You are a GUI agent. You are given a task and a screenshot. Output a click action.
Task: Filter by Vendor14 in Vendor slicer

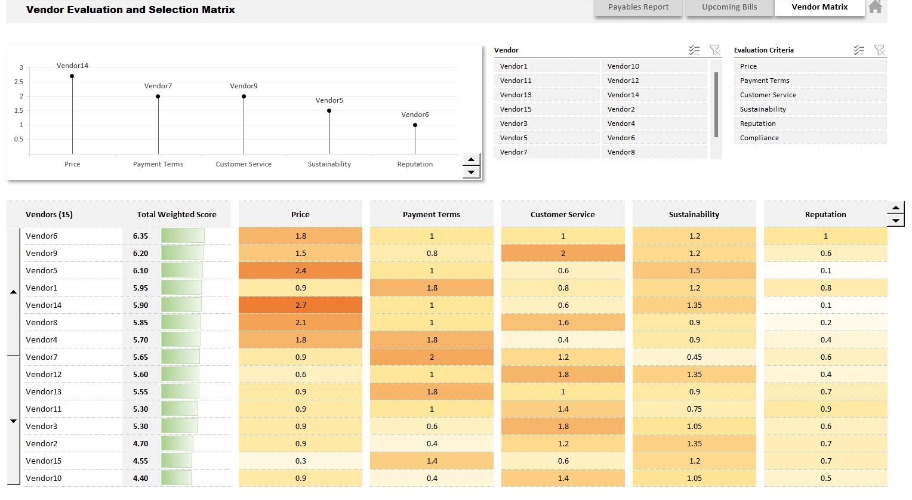click(x=654, y=95)
